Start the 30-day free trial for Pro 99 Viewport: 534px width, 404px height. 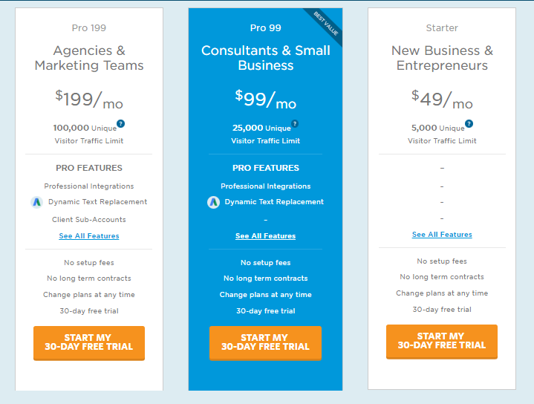[265, 343]
